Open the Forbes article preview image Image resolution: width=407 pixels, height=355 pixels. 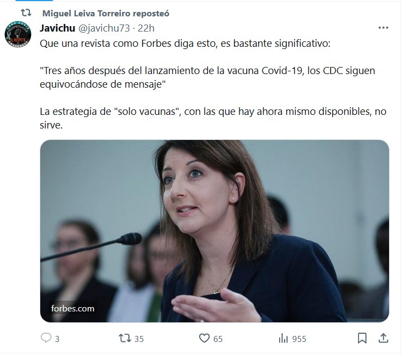214,231
